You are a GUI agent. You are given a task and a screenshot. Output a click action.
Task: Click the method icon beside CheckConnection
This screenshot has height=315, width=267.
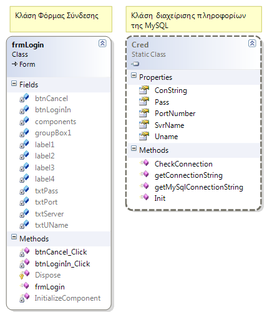pos(145,163)
